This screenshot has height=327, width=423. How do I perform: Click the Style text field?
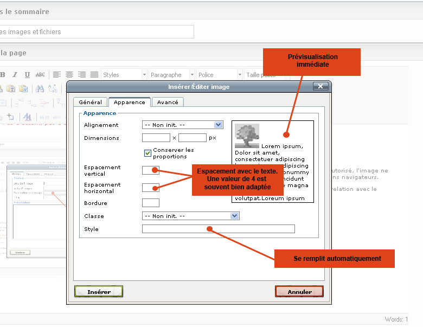[218, 229]
